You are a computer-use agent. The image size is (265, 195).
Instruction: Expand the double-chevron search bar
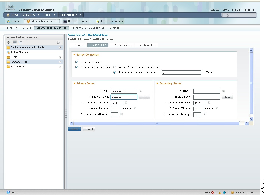pos(228,15)
